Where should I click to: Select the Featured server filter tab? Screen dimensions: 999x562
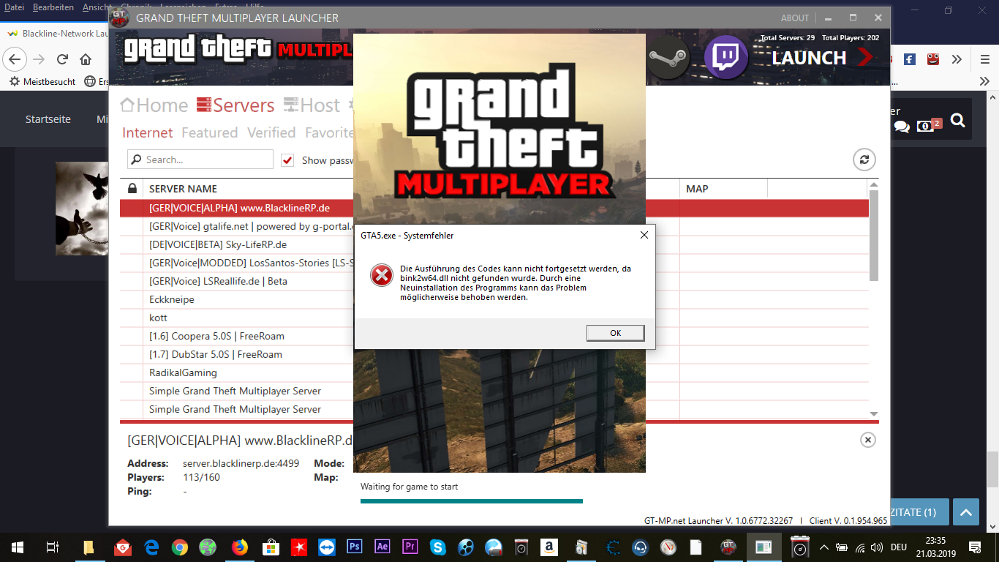(209, 132)
